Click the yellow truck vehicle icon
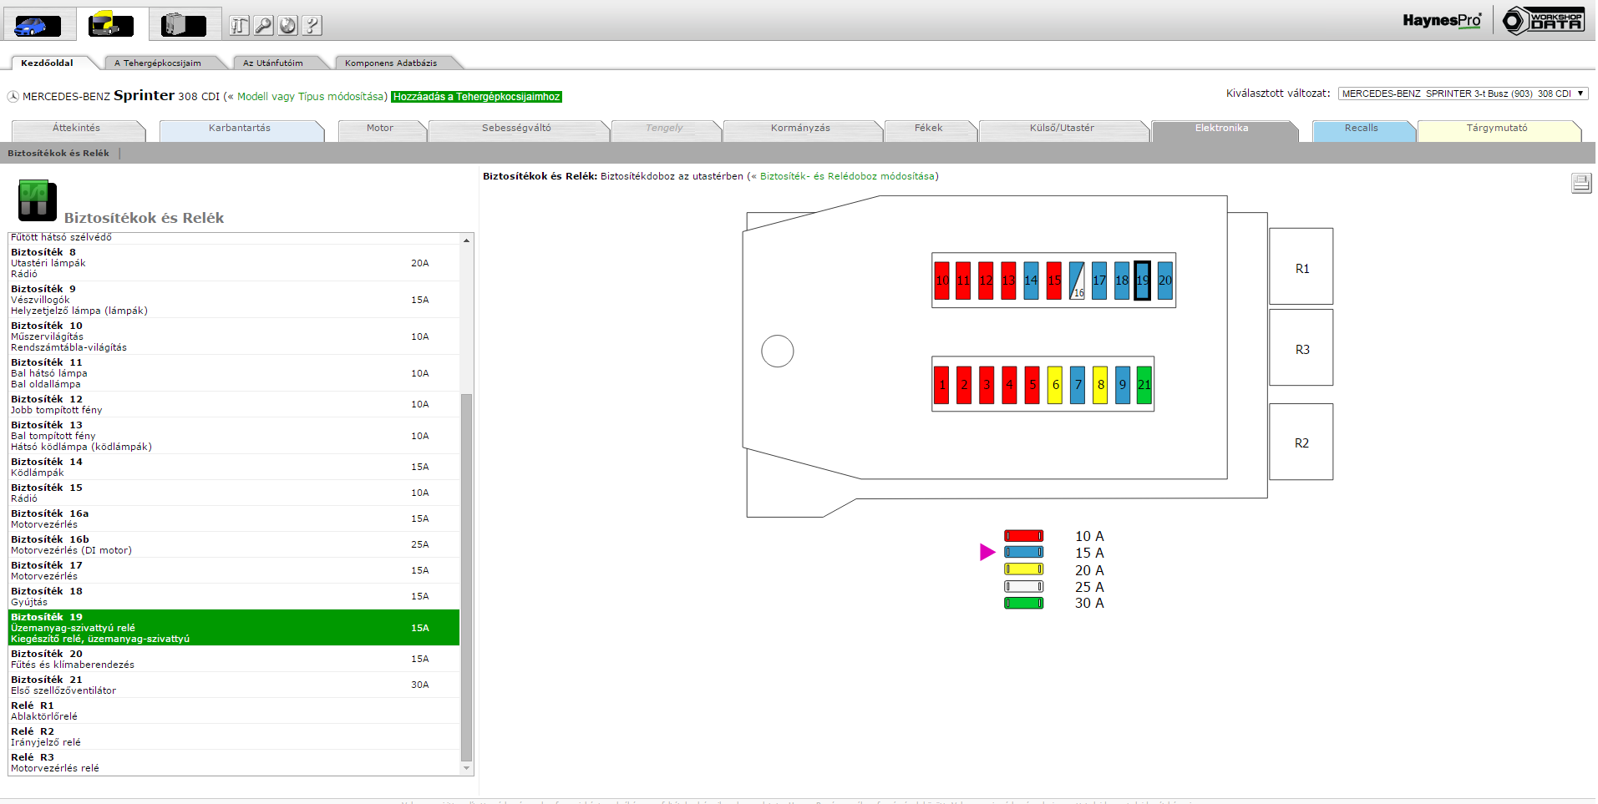This screenshot has height=804, width=1598. click(111, 25)
